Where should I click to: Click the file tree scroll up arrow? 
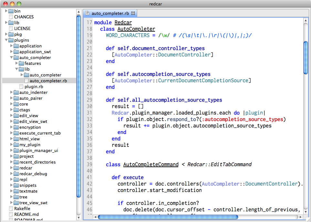(x=78, y=12)
